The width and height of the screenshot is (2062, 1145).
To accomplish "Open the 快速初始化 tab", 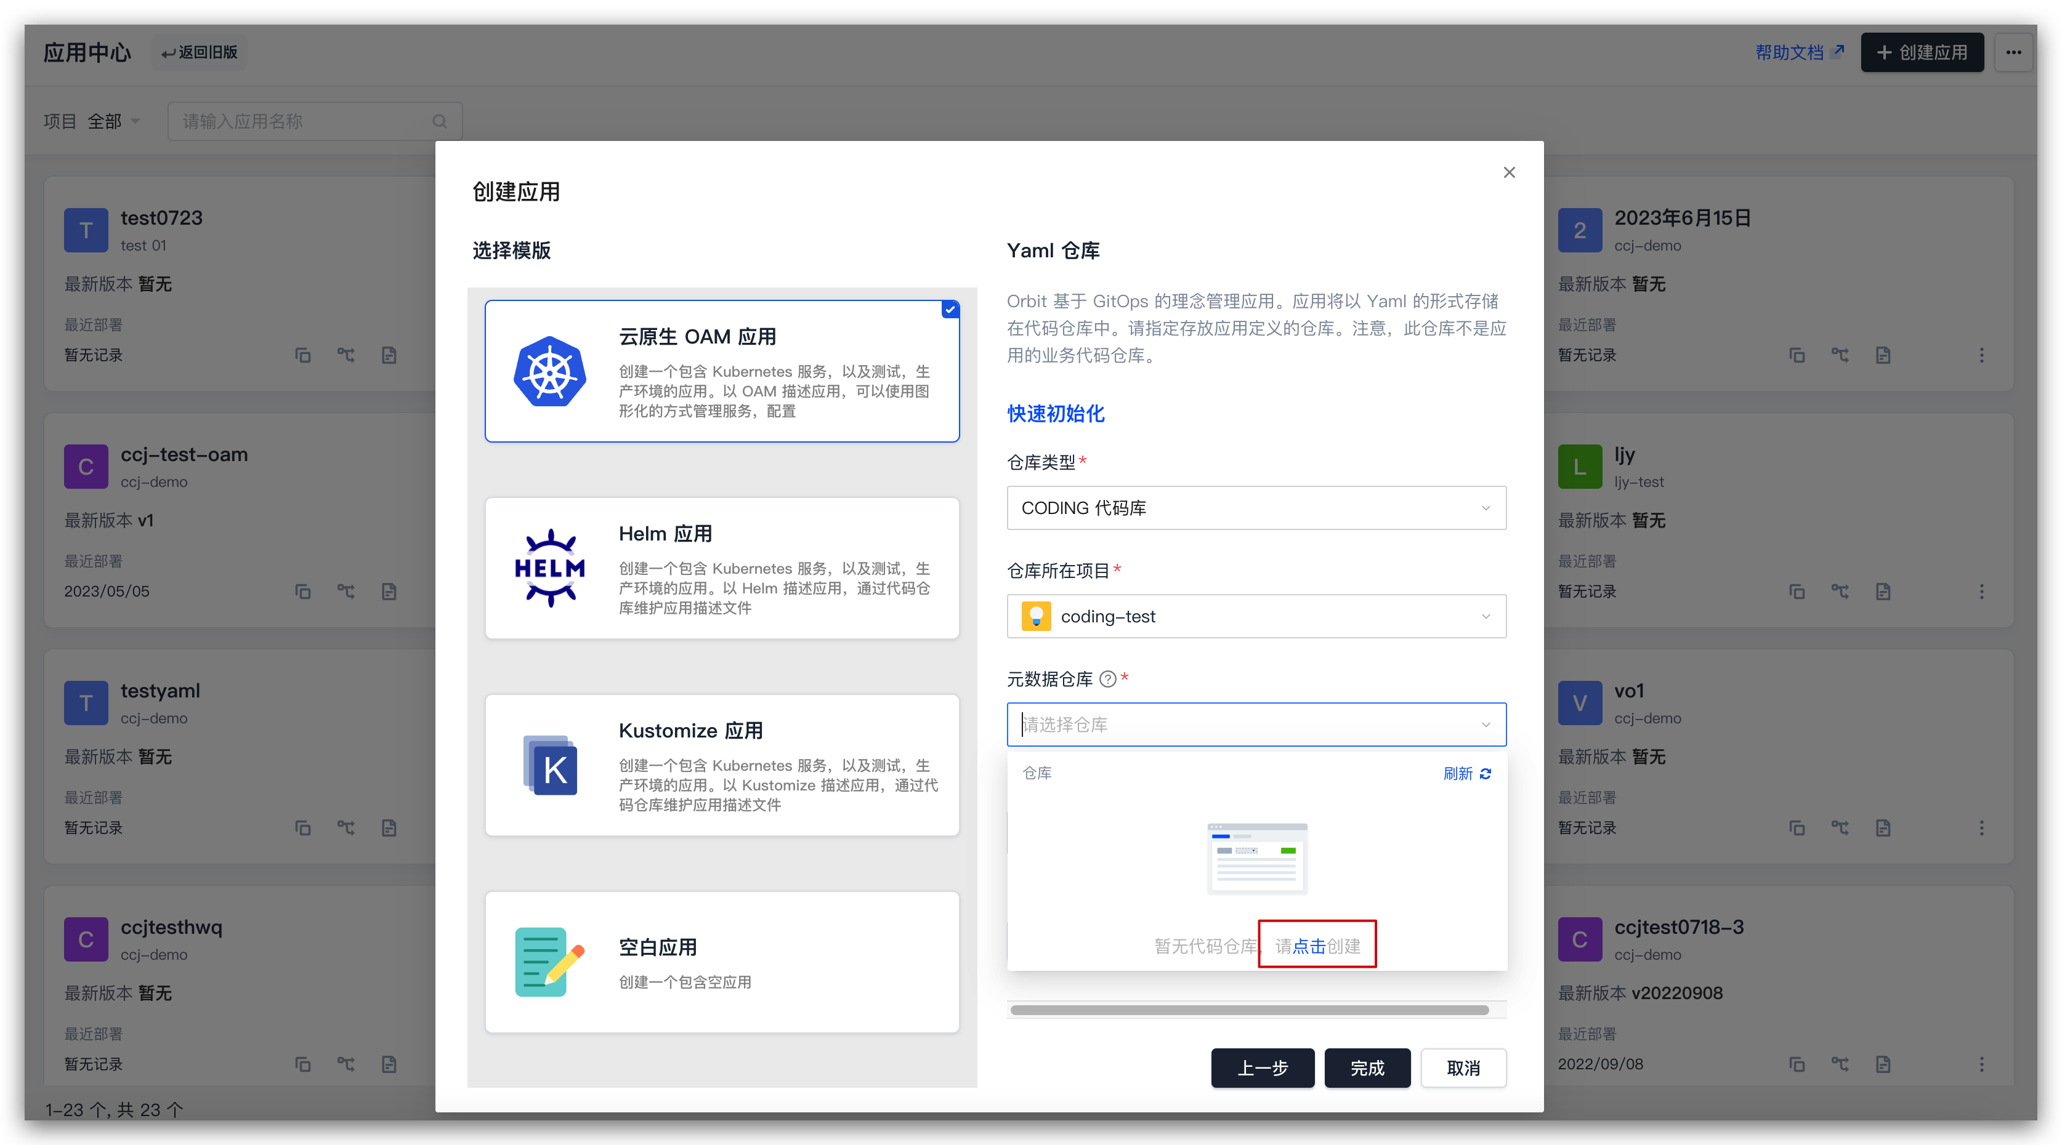I will click(1055, 414).
